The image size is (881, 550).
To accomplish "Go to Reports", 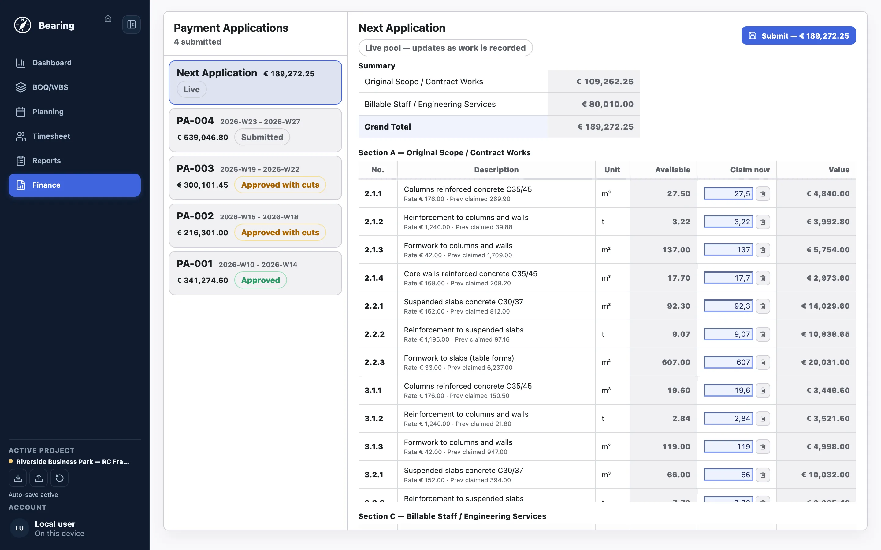I will [75, 160].
